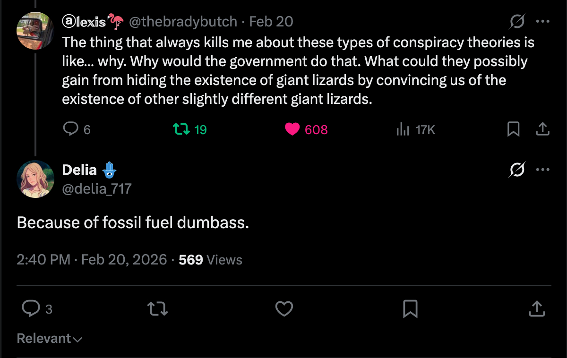Expand the Relevant reply sort dropdown

[x=49, y=339]
